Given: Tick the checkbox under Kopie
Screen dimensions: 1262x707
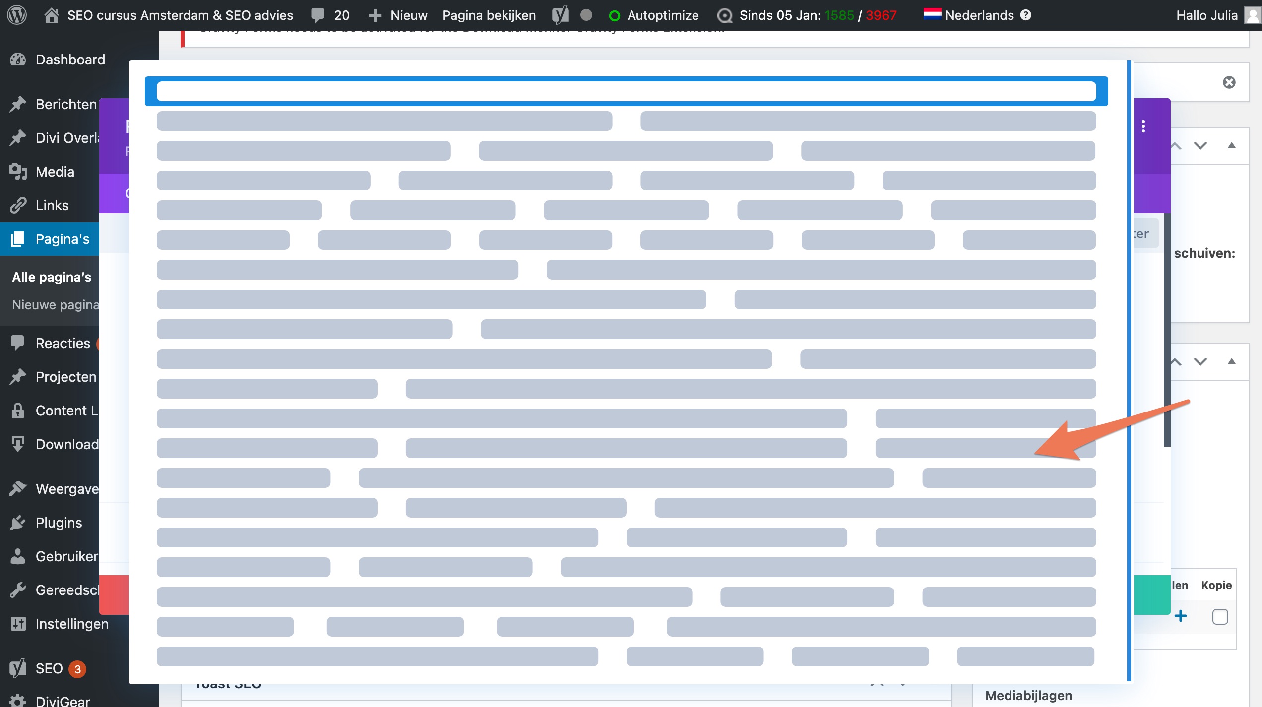Looking at the screenshot, I should pyautogui.click(x=1220, y=617).
